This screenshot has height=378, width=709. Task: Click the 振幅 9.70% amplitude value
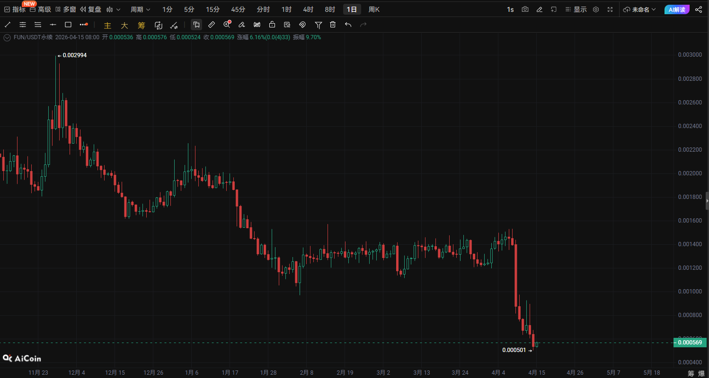307,37
